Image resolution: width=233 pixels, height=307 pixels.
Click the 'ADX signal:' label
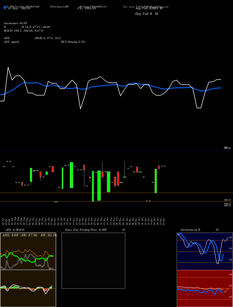(12, 42)
